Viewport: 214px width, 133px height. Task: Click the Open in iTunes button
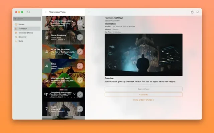click(143, 89)
